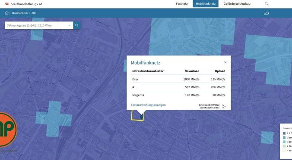The width and height of the screenshot is (292, 160).
Task: Click the Alle breadcrumb item
Action: (x=34, y=13)
